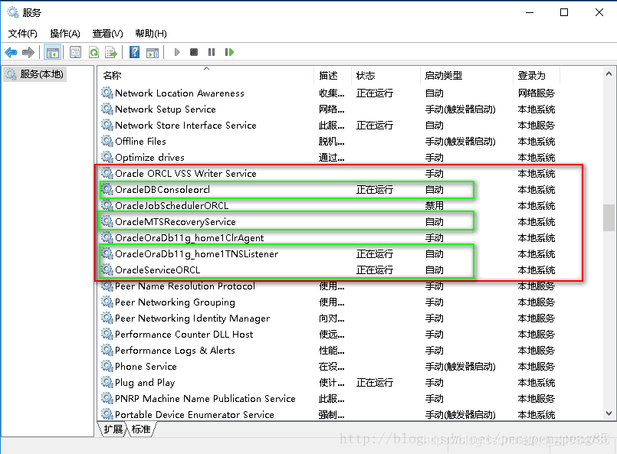Switch to the 标准 tab
This screenshot has width=617, height=454.
(141, 430)
